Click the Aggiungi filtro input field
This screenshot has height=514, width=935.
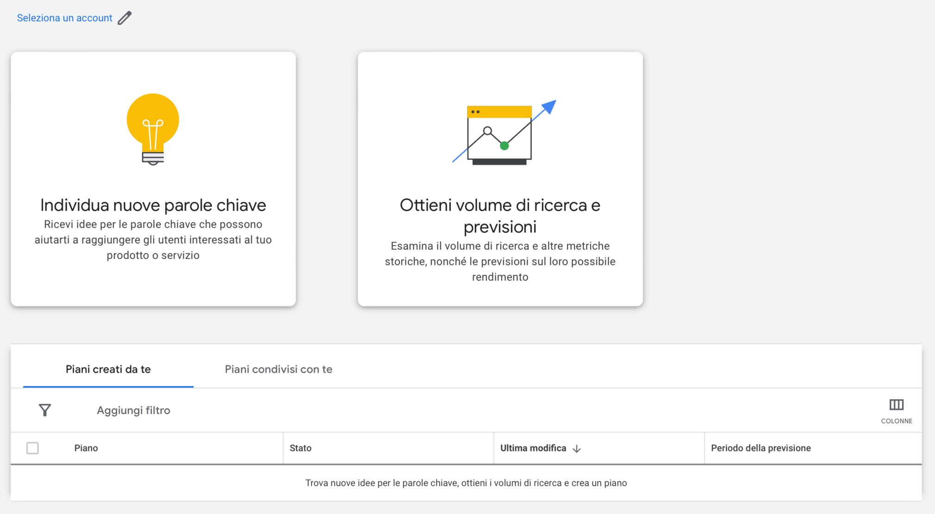[133, 410]
